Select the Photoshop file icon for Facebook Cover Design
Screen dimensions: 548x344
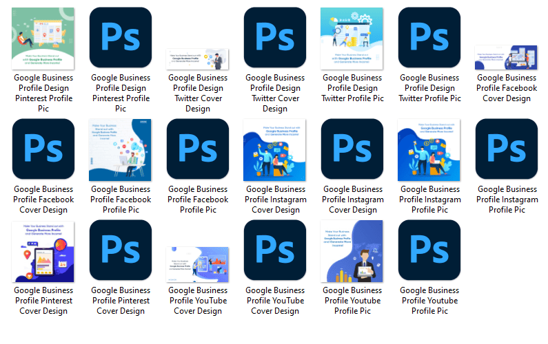pyautogui.click(x=43, y=149)
